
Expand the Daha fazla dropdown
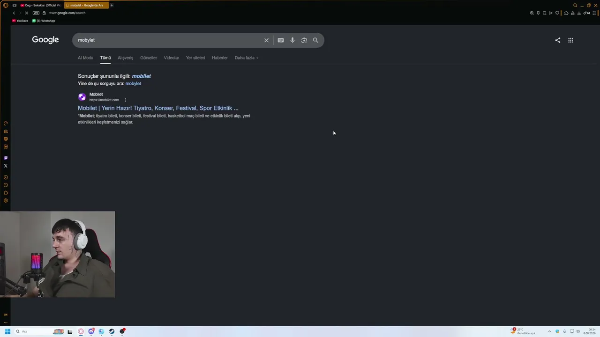tap(247, 58)
